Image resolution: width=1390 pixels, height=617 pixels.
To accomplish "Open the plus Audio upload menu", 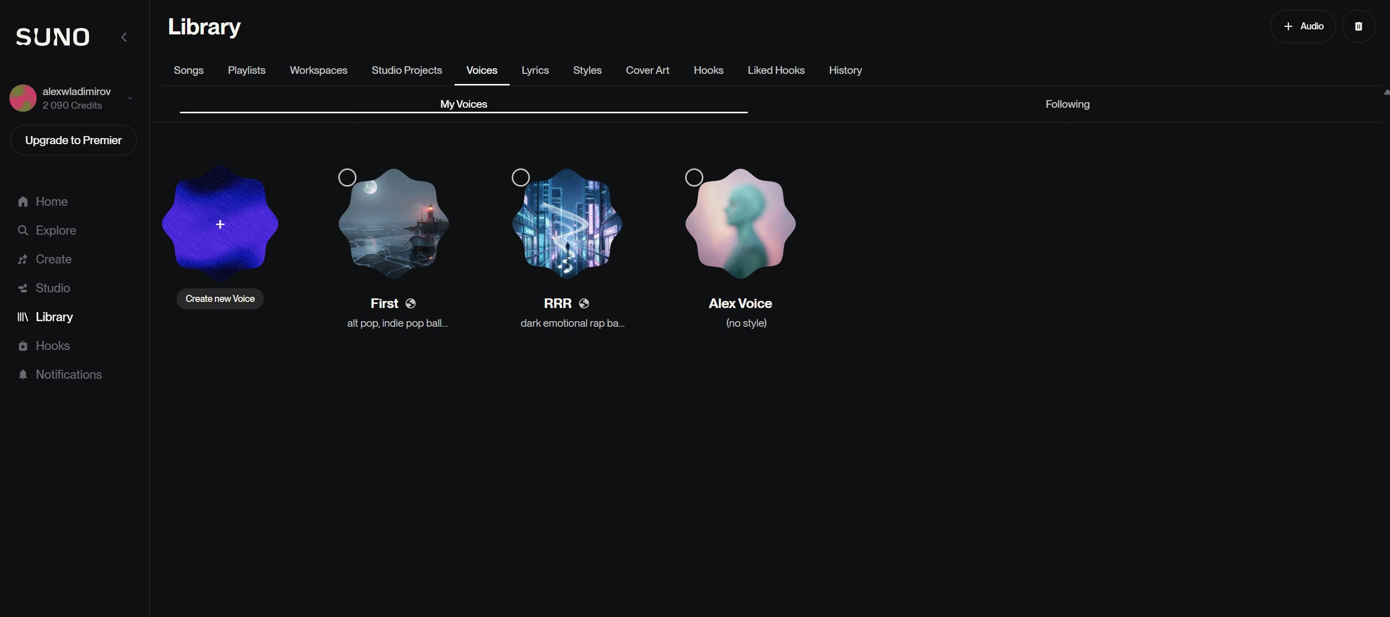I will (x=1303, y=26).
